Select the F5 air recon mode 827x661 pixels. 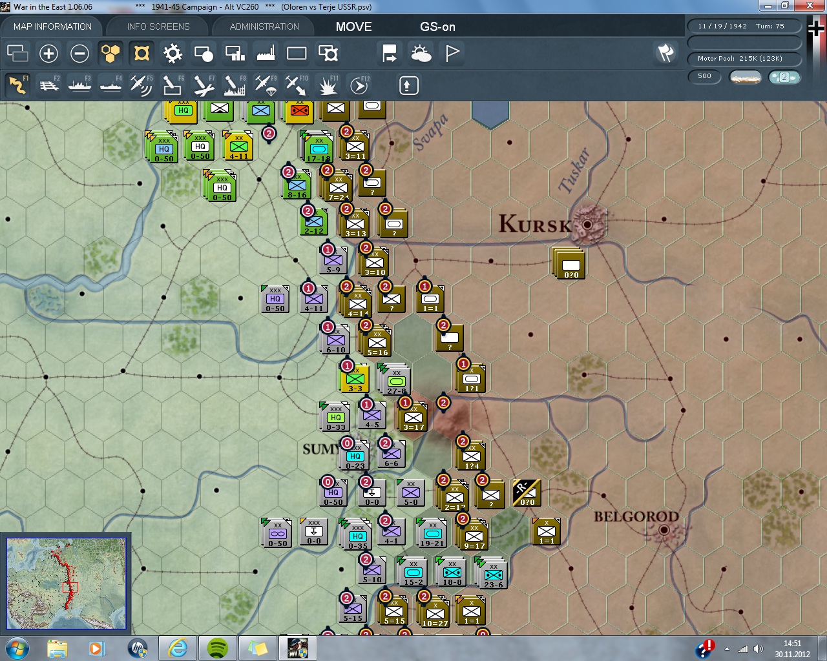(x=141, y=85)
